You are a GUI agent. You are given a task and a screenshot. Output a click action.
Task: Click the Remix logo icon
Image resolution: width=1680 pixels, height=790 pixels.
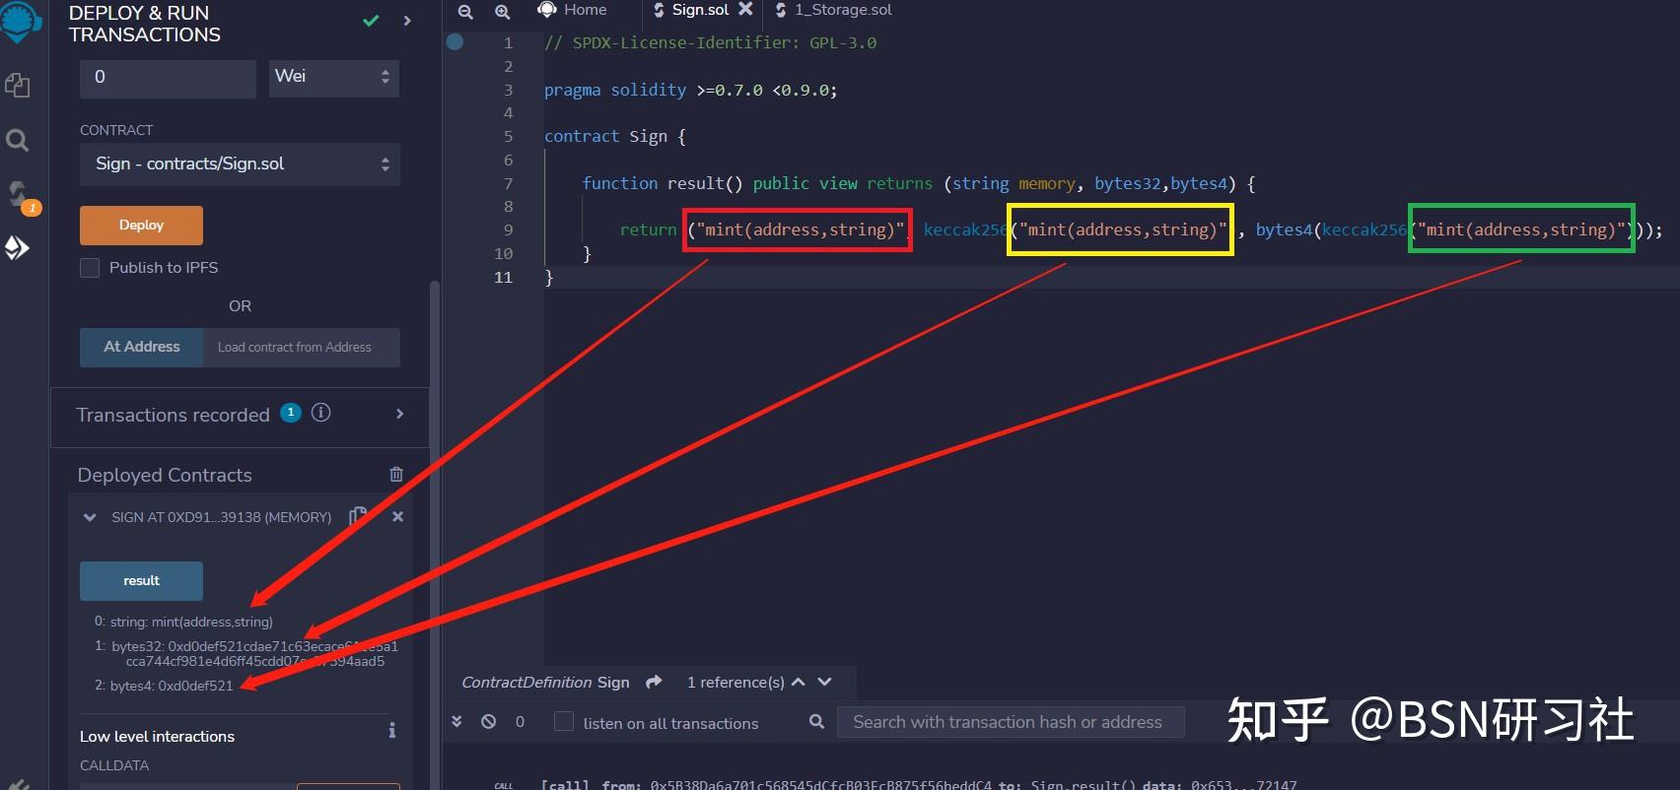[20, 21]
